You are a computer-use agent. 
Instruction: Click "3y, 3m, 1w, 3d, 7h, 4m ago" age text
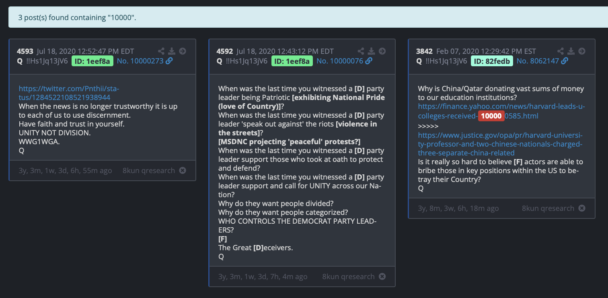(x=263, y=276)
